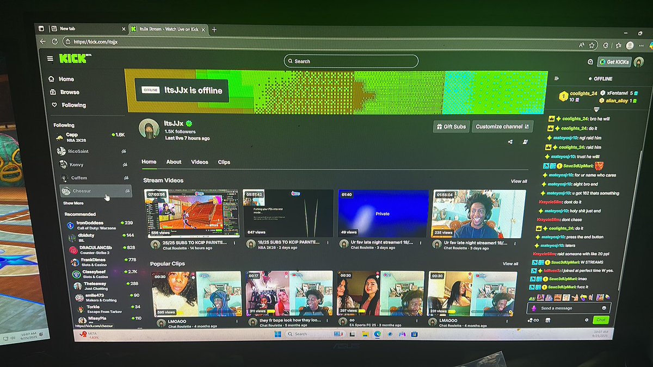Close the ItsJJx Stream Kick tab

[x=203, y=29]
